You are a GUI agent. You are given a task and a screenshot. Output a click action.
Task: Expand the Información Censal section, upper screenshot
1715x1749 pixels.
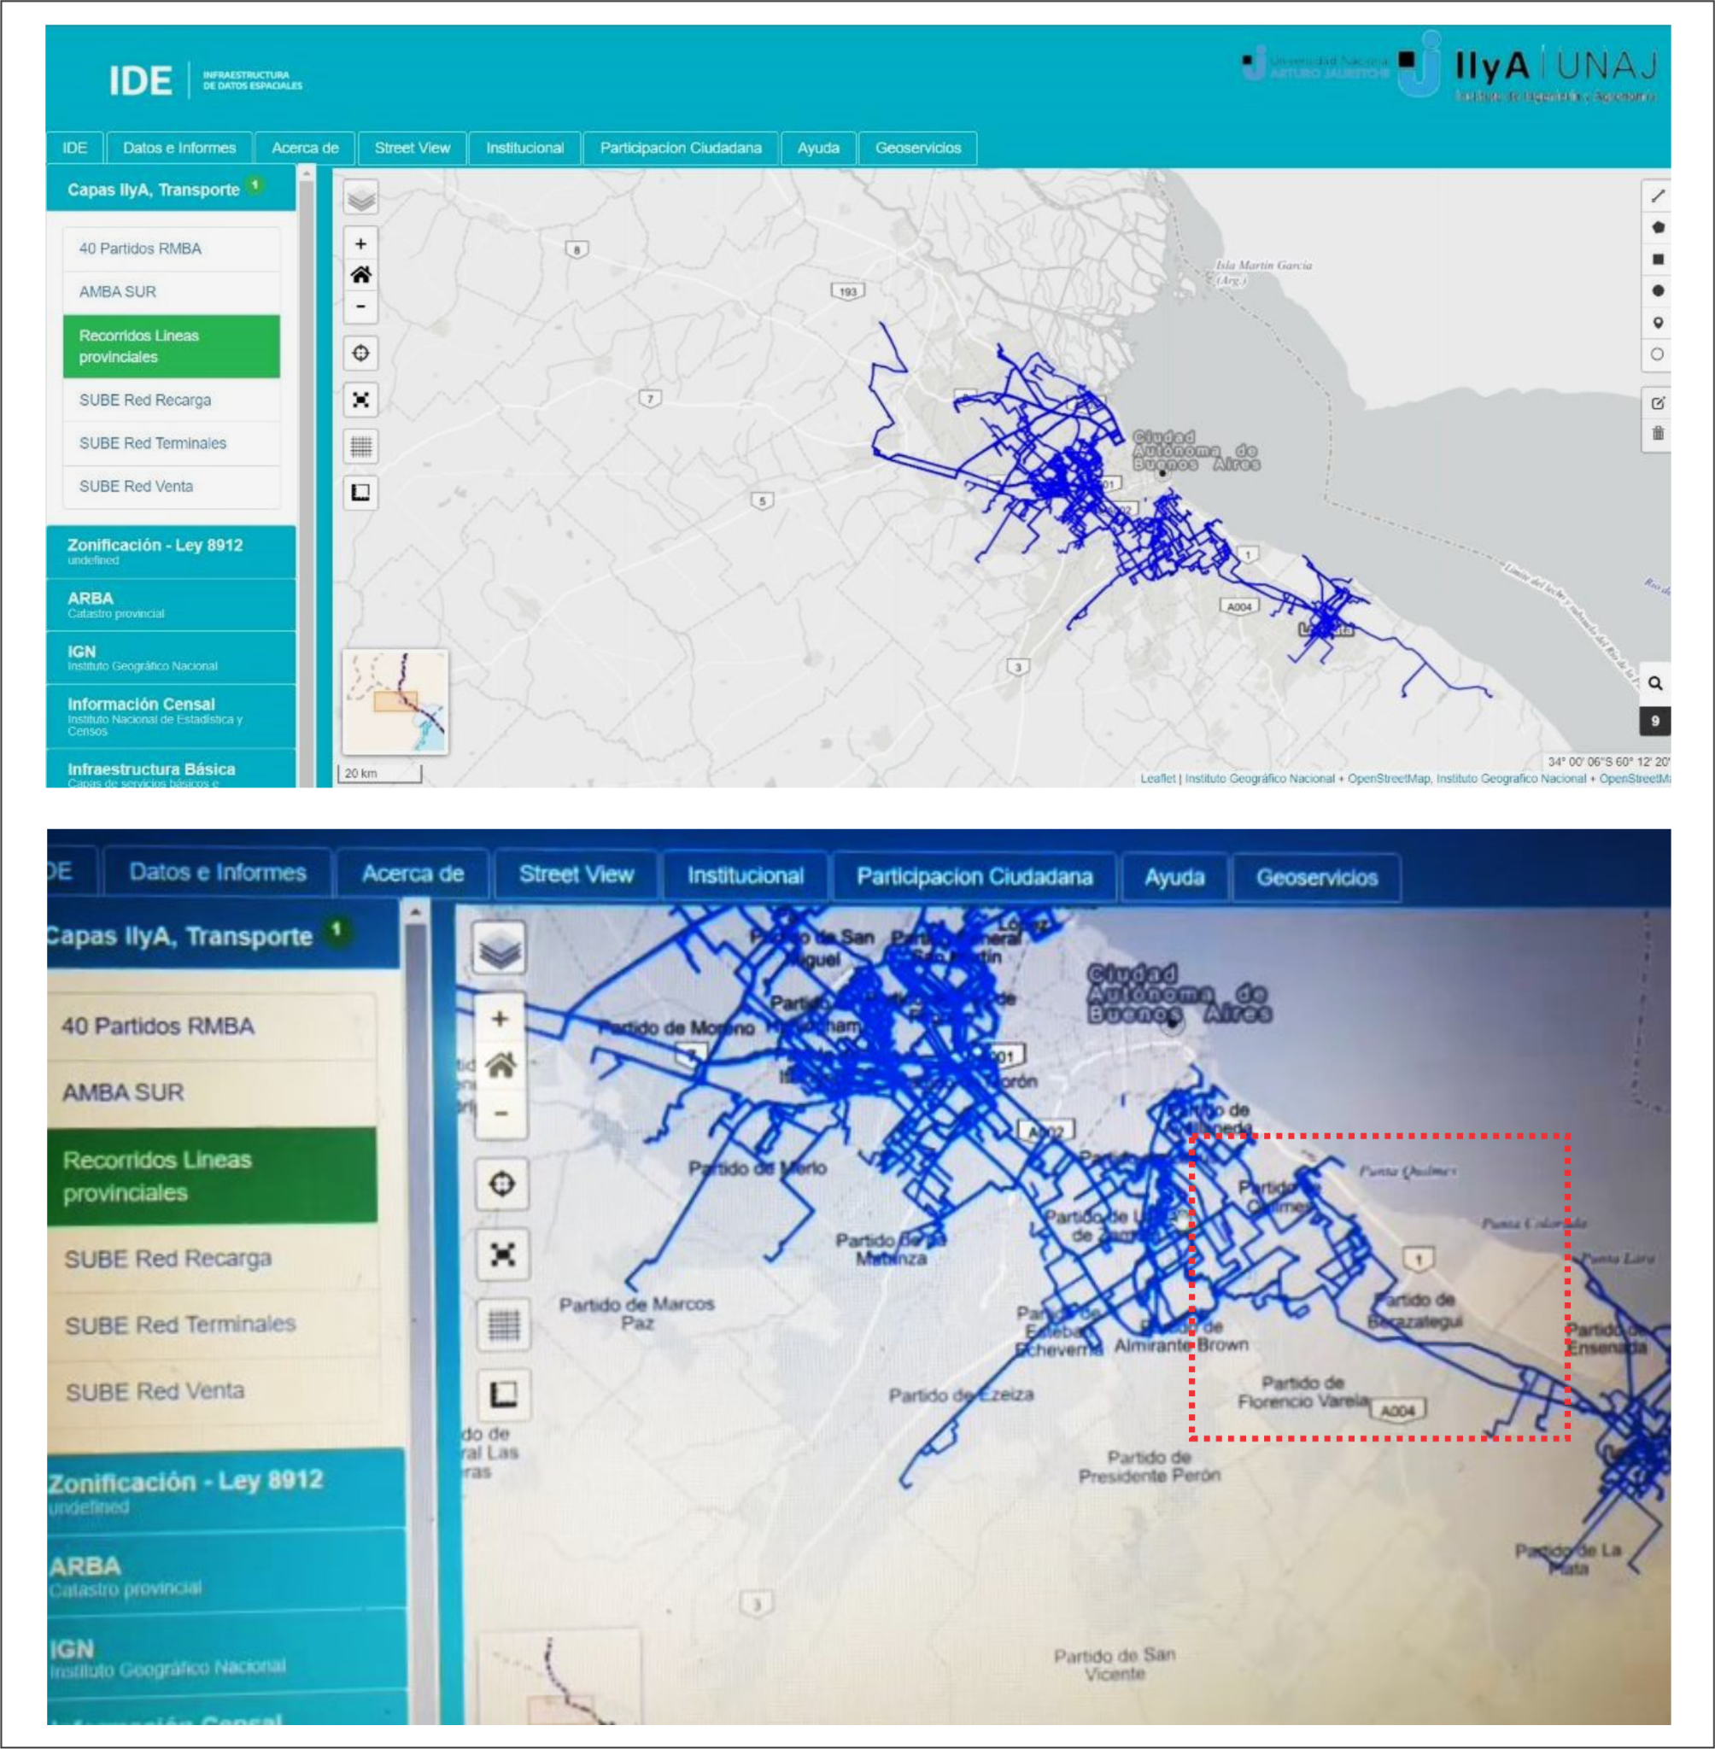tap(171, 716)
